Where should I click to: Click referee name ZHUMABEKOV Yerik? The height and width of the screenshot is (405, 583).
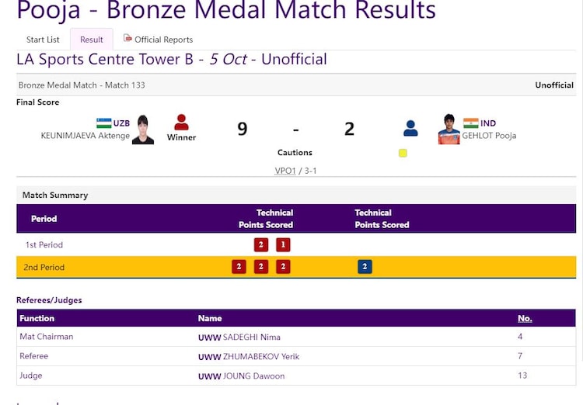(x=260, y=356)
